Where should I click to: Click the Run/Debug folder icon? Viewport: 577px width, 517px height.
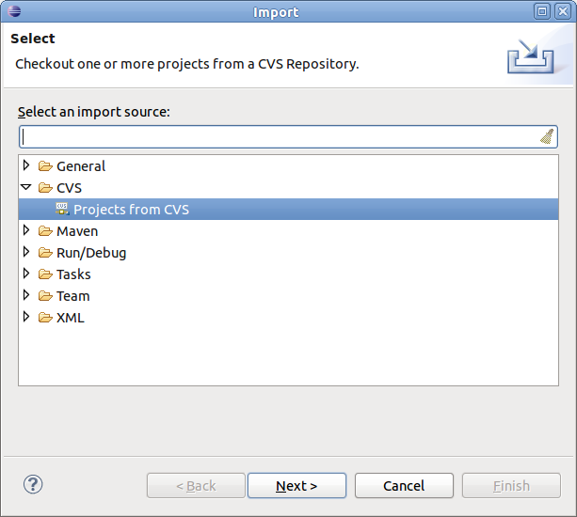point(45,253)
